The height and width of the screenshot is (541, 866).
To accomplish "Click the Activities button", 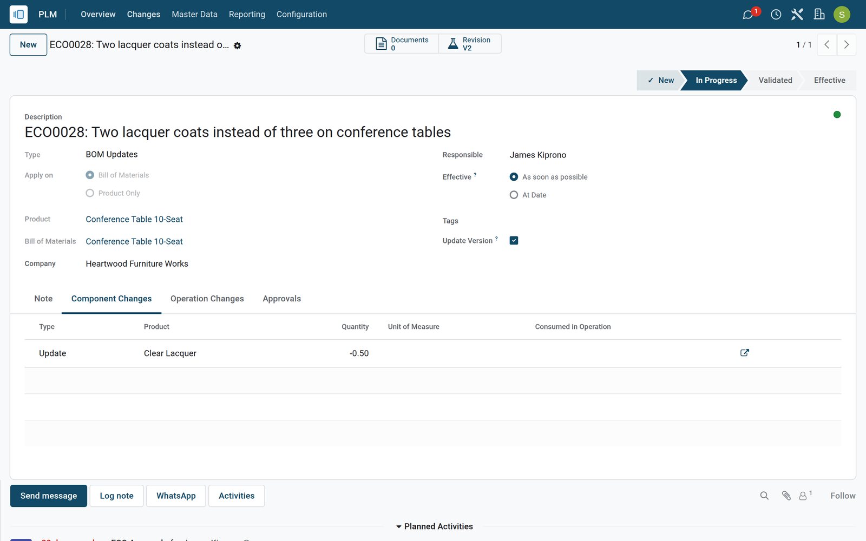I will click(x=237, y=496).
